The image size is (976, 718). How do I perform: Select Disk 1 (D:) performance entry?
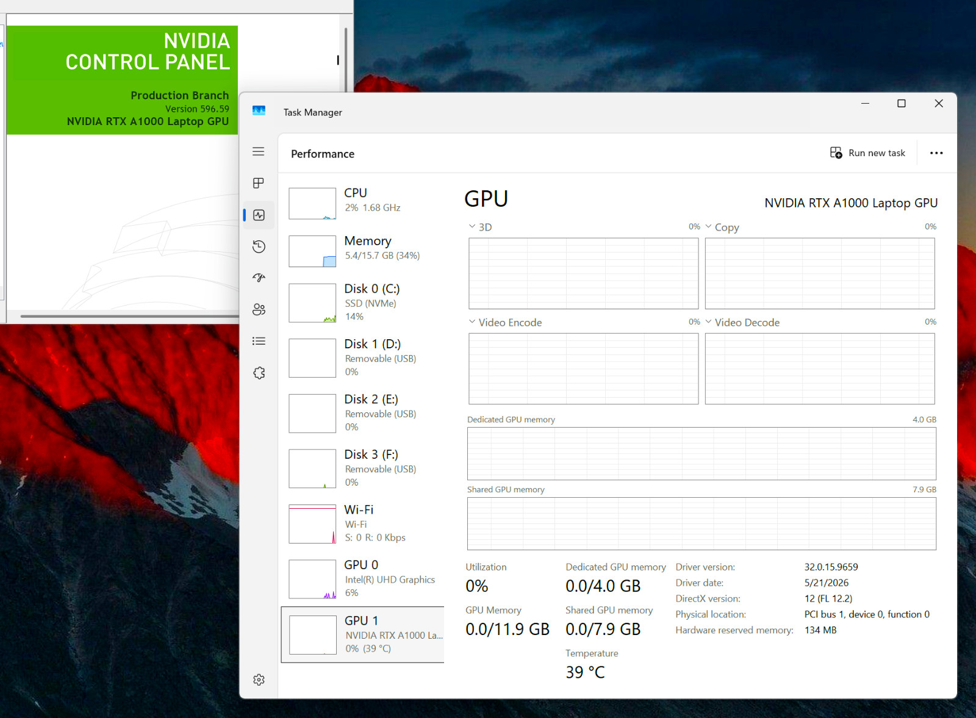(363, 357)
